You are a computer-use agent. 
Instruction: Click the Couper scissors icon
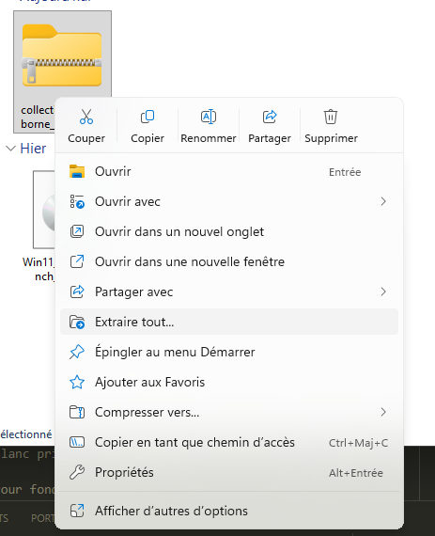pyautogui.click(x=86, y=117)
